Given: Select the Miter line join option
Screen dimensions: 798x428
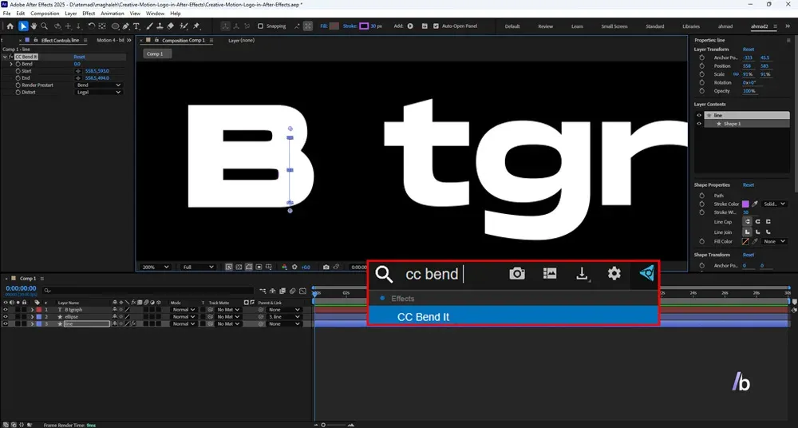Looking at the screenshot, I should [x=748, y=232].
